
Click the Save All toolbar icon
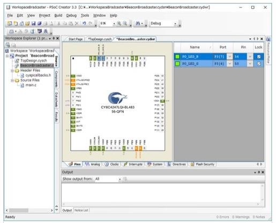[40, 24]
